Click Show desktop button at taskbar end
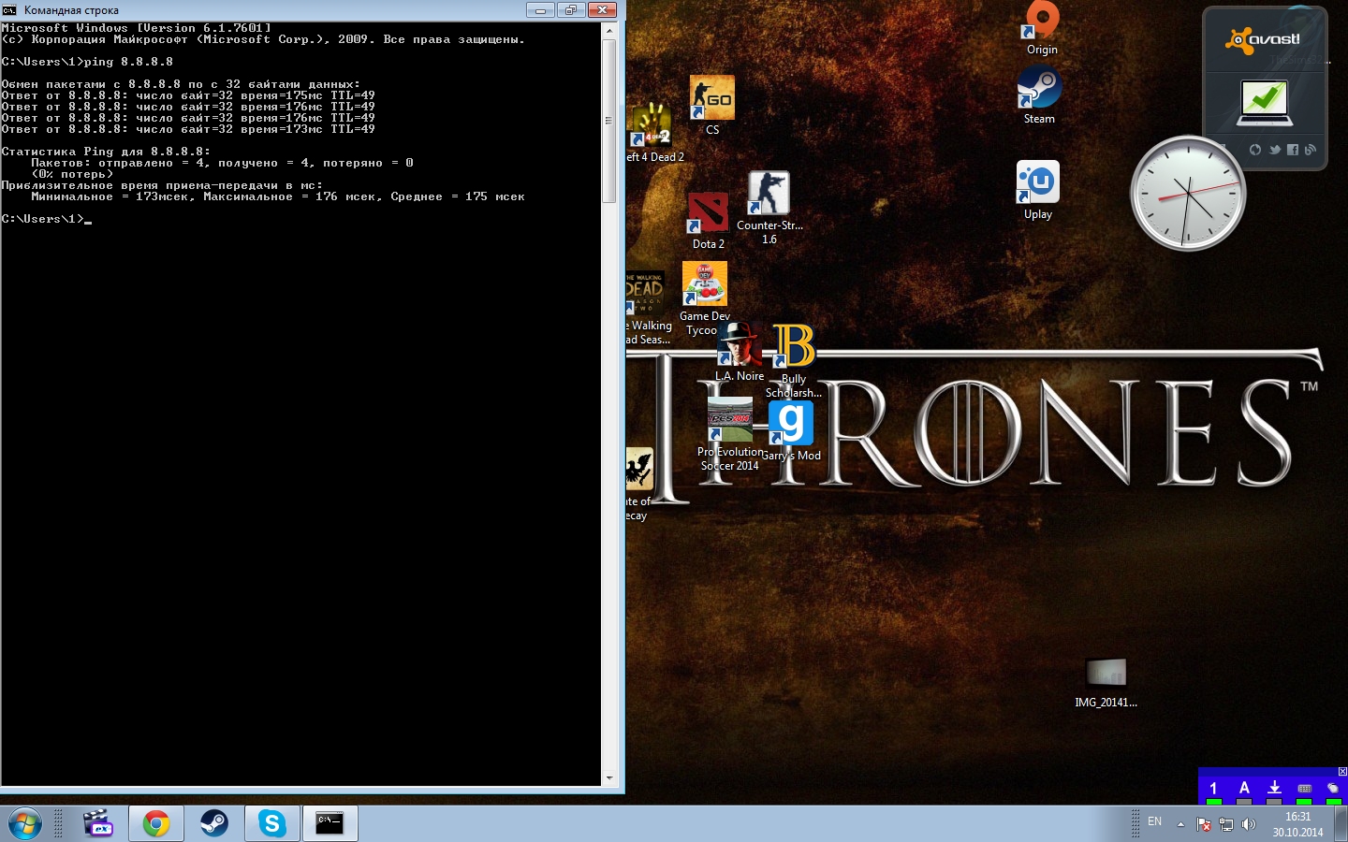Screen dimensions: 1348x842 pyautogui.click(x=1341, y=823)
